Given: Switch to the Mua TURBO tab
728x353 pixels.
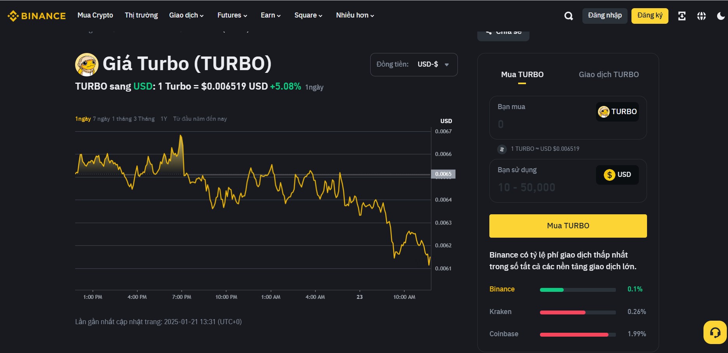Looking at the screenshot, I should 522,75.
